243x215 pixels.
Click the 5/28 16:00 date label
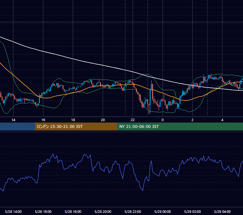point(43,211)
